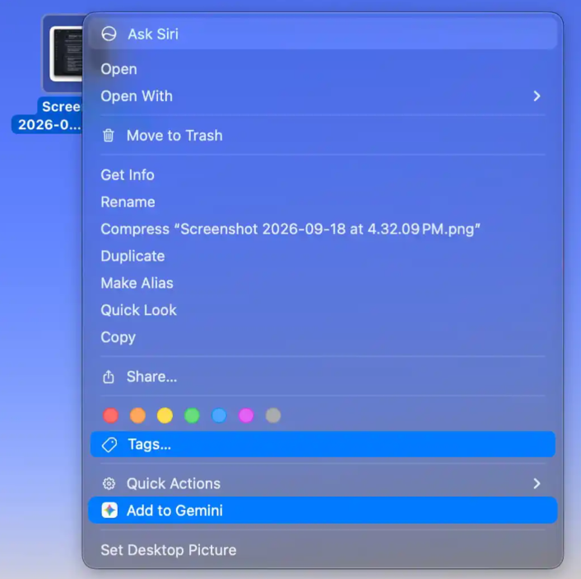
Task: Click the tag icon beside Tags...
Action: click(109, 444)
